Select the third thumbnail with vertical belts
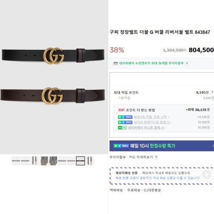This screenshot has height=214, width=214. [x=34, y=161]
